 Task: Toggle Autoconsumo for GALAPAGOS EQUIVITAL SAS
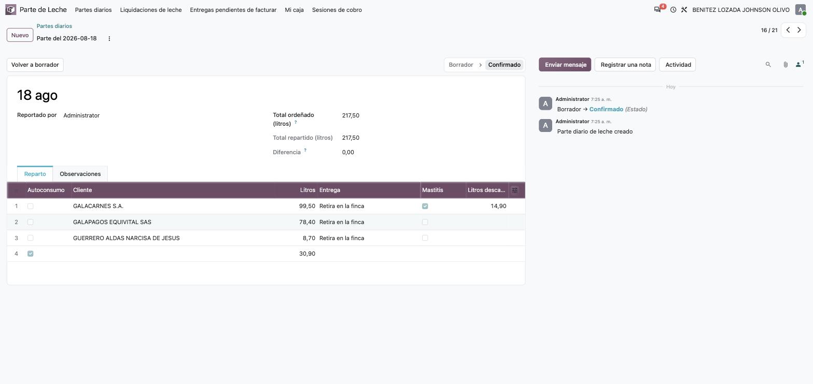point(31,222)
